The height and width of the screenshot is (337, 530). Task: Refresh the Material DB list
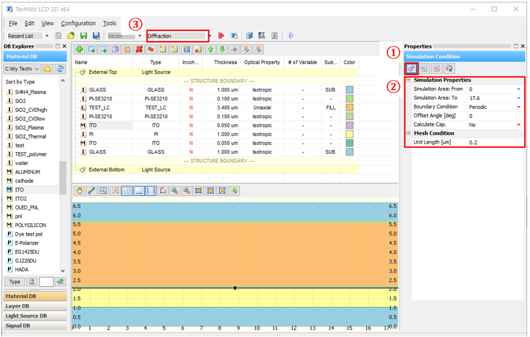click(x=60, y=69)
